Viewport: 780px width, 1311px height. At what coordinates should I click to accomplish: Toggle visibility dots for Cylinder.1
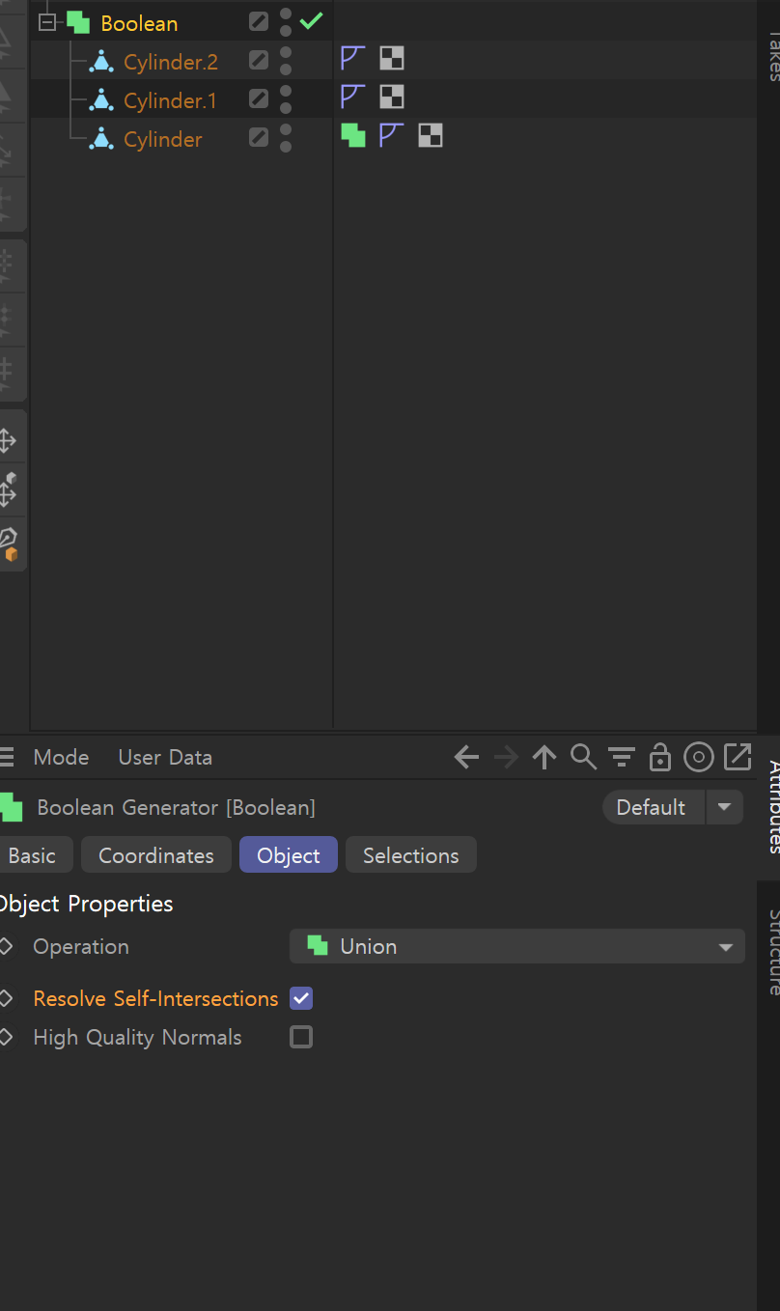(286, 98)
